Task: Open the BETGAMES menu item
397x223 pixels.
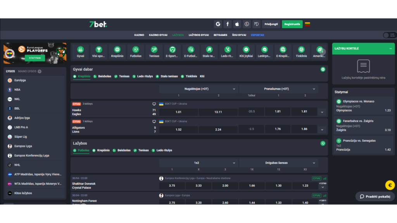Action: (220, 35)
